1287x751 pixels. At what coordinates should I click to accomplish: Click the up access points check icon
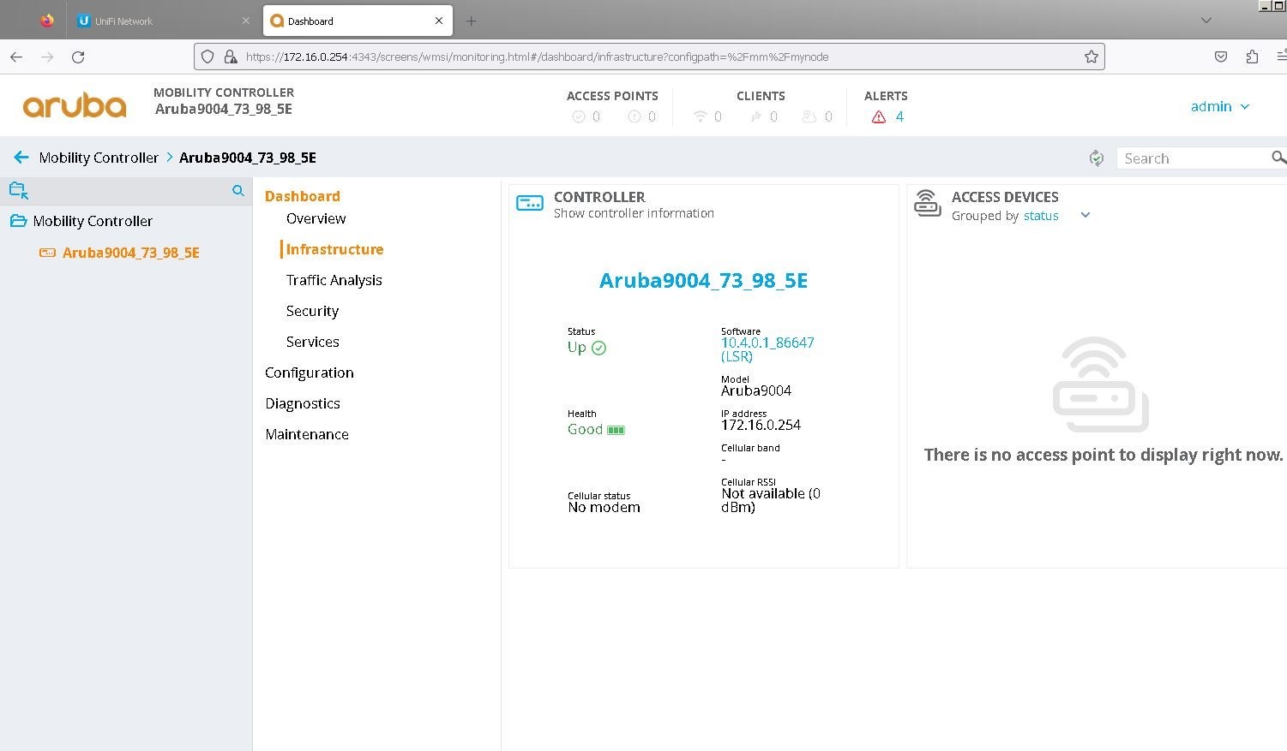[579, 116]
